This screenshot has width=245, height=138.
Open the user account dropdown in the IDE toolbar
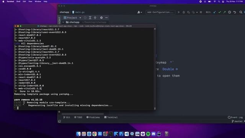tap(139, 12)
